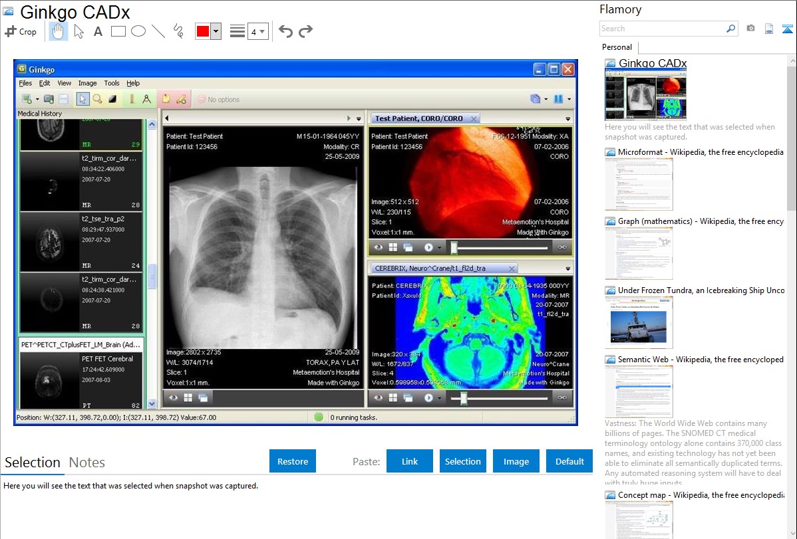Switch to the Notes tab
797x539 pixels.
[x=87, y=463]
